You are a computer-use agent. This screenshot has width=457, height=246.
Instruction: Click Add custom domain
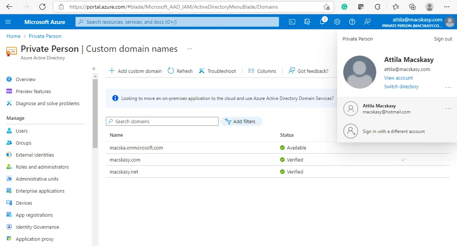pos(135,71)
